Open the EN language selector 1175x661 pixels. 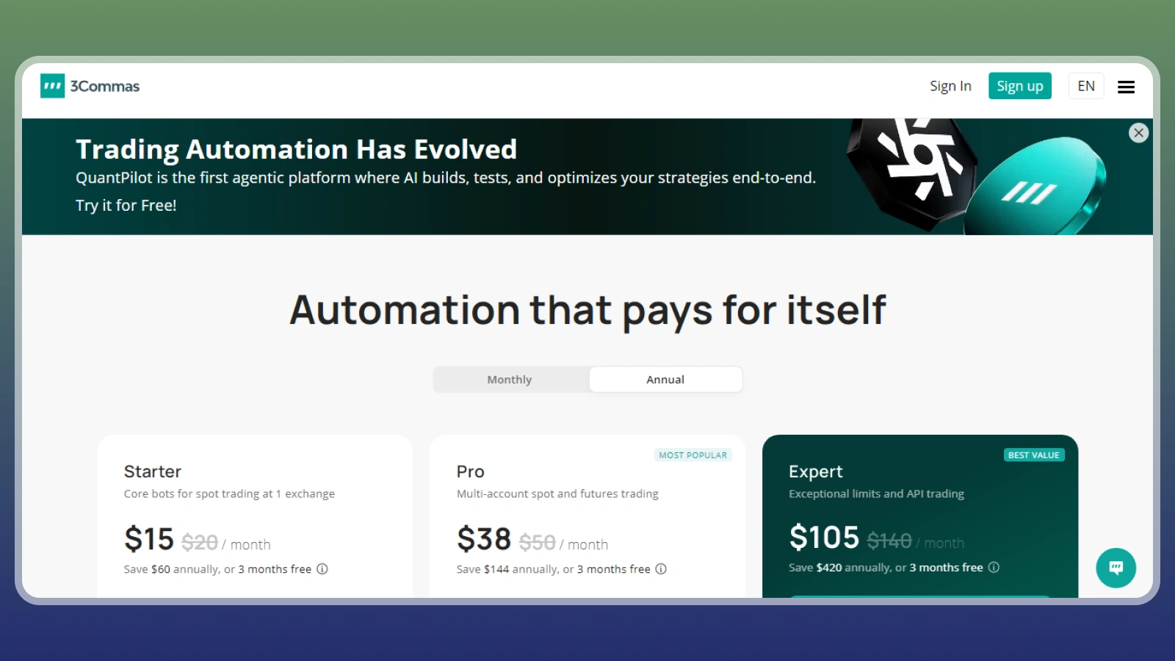click(1086, 86)
